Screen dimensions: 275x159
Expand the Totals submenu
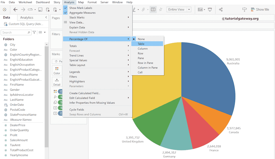point(73,46)
